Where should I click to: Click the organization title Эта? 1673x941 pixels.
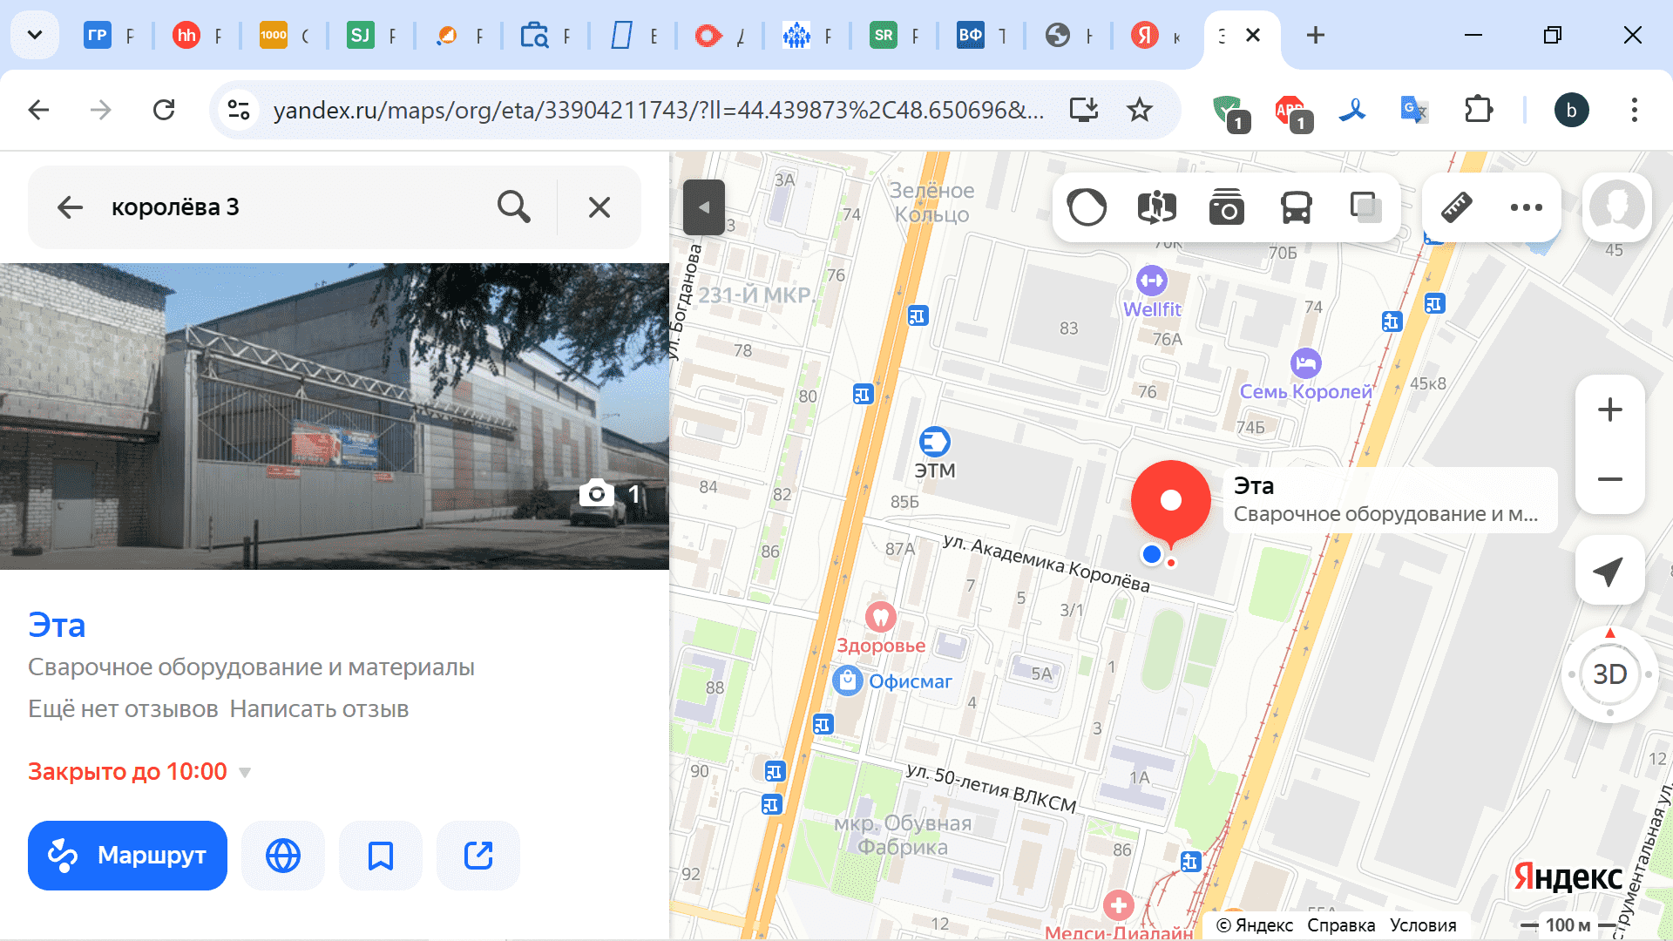coord(57,626)
